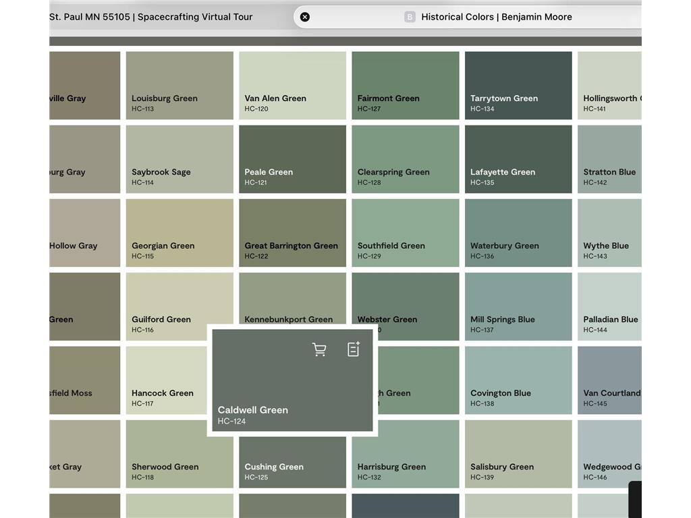Select the swatch ending in 'ville Gray'
Image resolution: width=691 pixels, height=518 pixels.
point(84,86)
